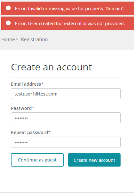Focus the Repeat password input field
The image size is (134, 193).
66,142
